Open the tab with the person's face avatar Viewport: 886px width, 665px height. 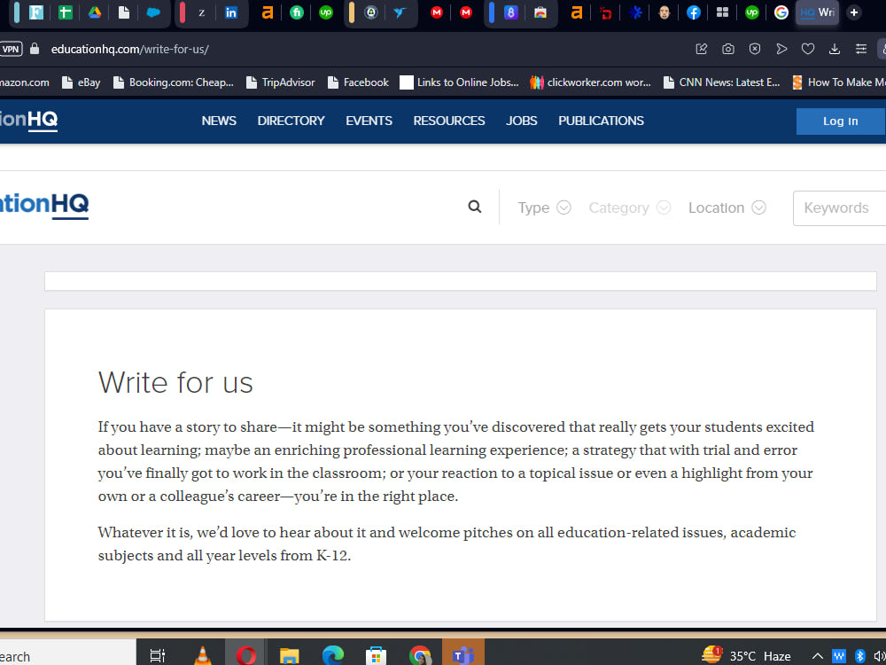[664, 12]
